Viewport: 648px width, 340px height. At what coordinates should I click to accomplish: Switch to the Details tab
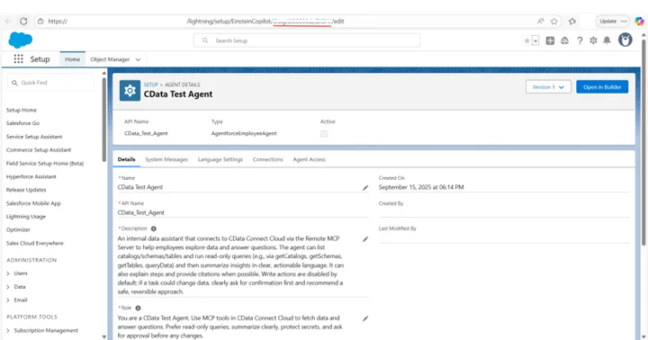click(x=126, y=159)
